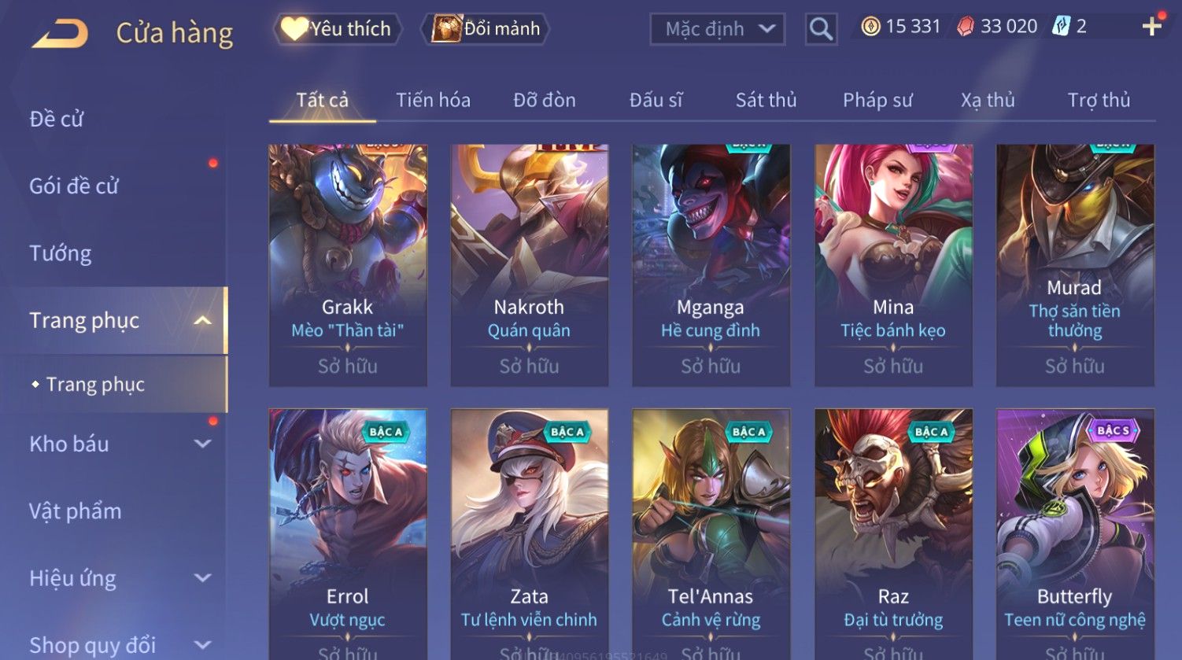Open favorites with the heart icon
The width and height of the screenshot is (1182, 660).
tap(294, 29)
